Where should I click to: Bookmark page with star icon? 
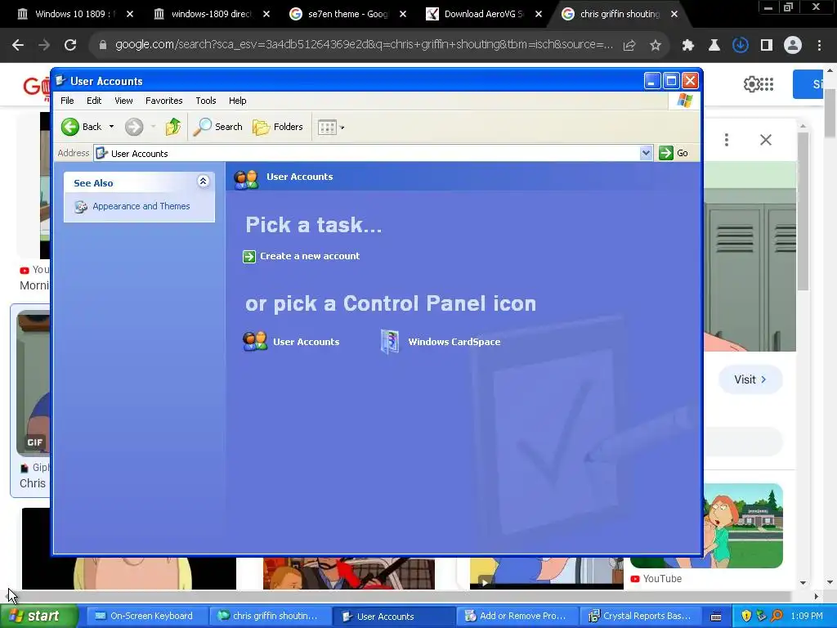(x=656, y=46)
